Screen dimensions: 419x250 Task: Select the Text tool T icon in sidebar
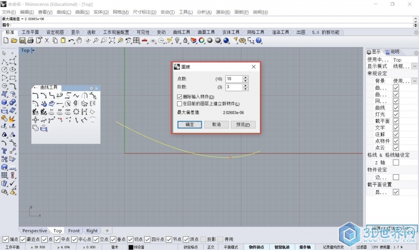4,151
